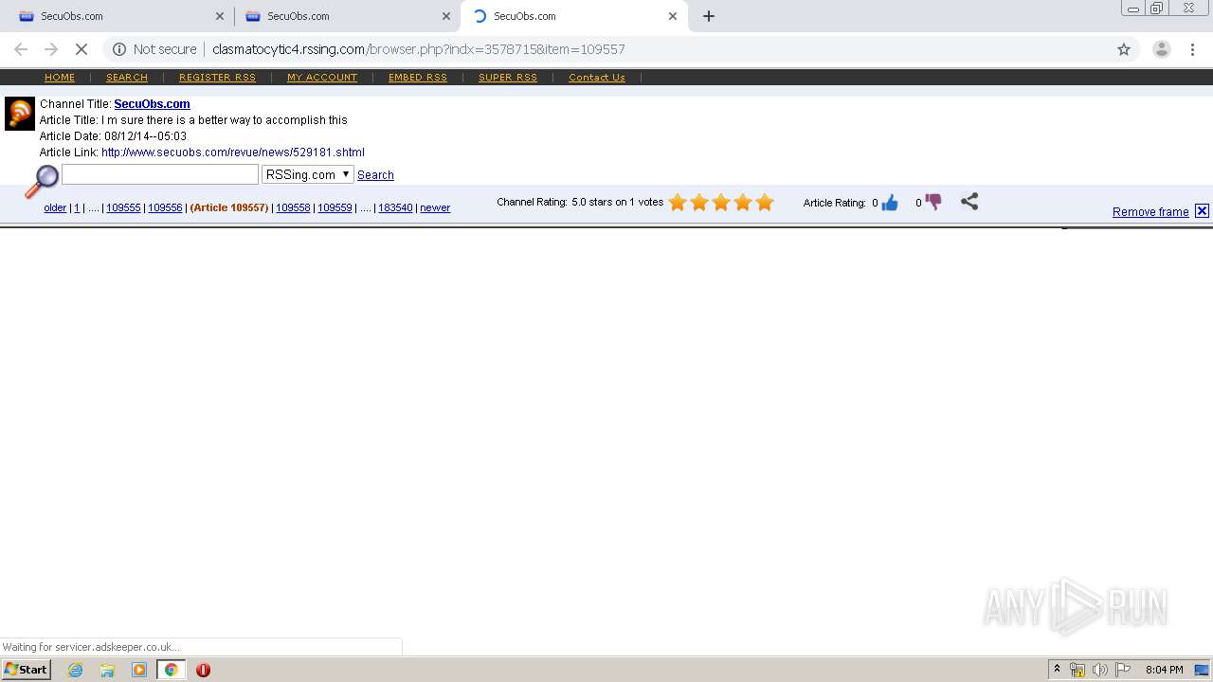
Task: Go to older articles link
Action: (x=55, y=207)
